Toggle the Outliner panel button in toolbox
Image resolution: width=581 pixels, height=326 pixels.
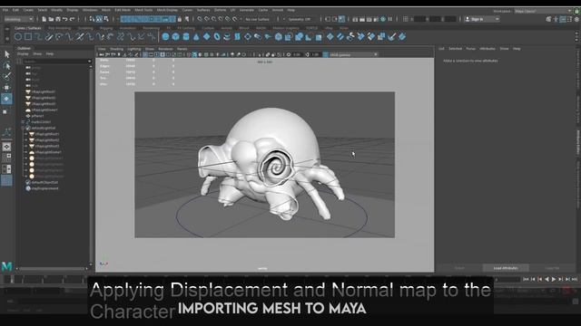pyautogui.click(x=6, y=180)
